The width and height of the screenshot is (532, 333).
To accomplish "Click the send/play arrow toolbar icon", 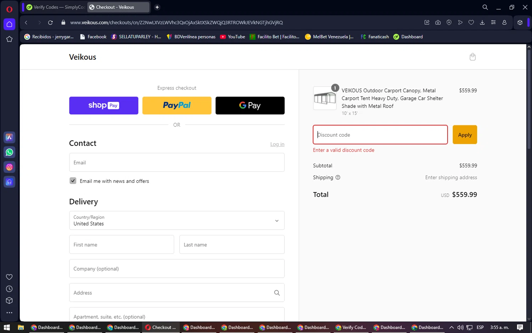I will pos(460,22).
